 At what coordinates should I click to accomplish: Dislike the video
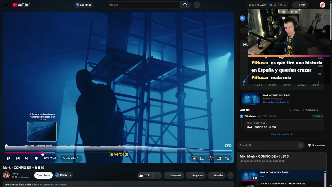(x=157, y=176)
